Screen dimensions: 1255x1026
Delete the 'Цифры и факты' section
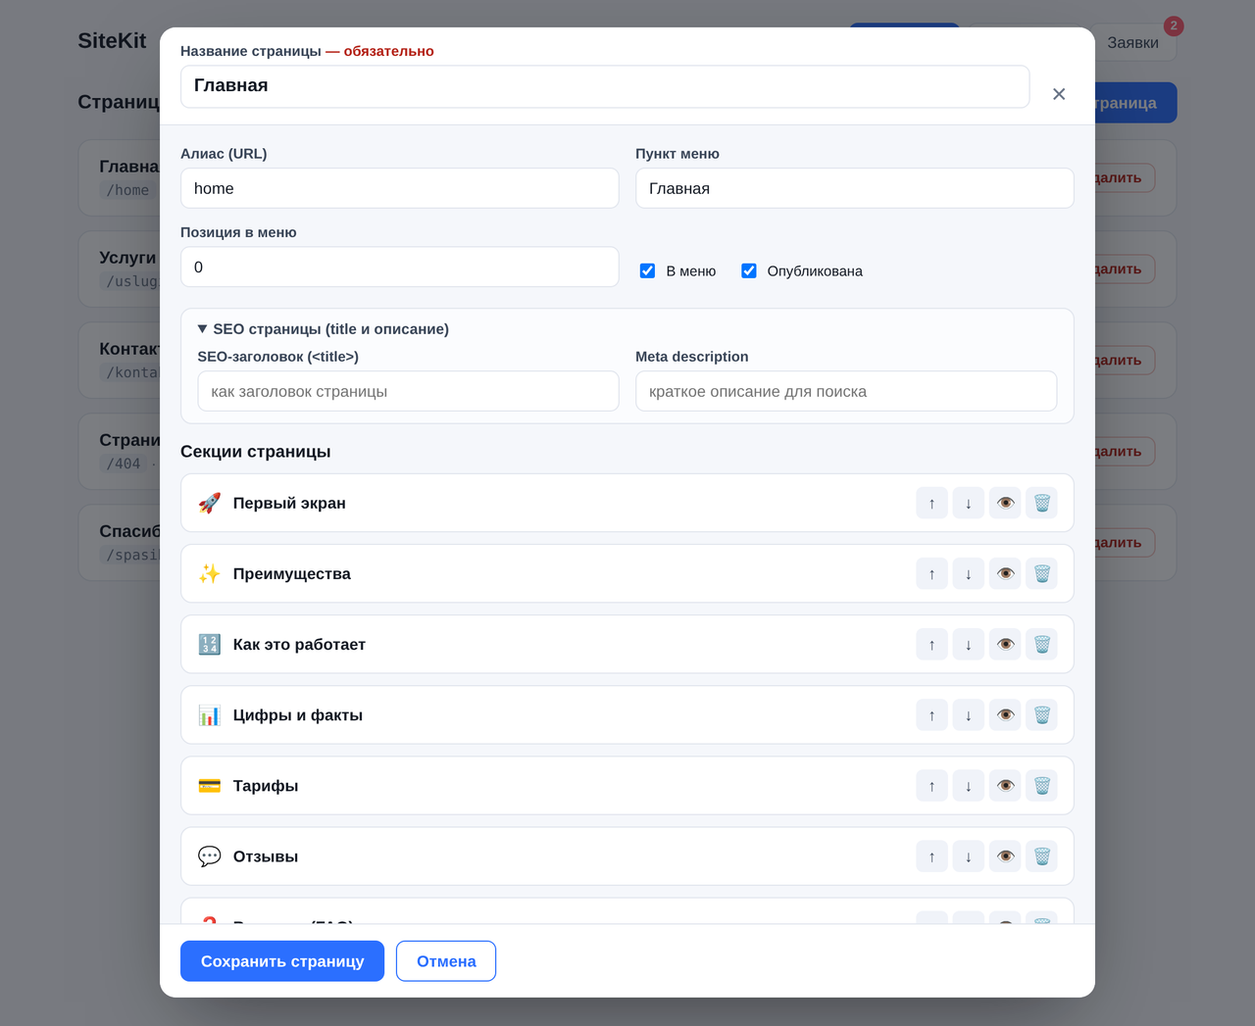point(1041,714)
